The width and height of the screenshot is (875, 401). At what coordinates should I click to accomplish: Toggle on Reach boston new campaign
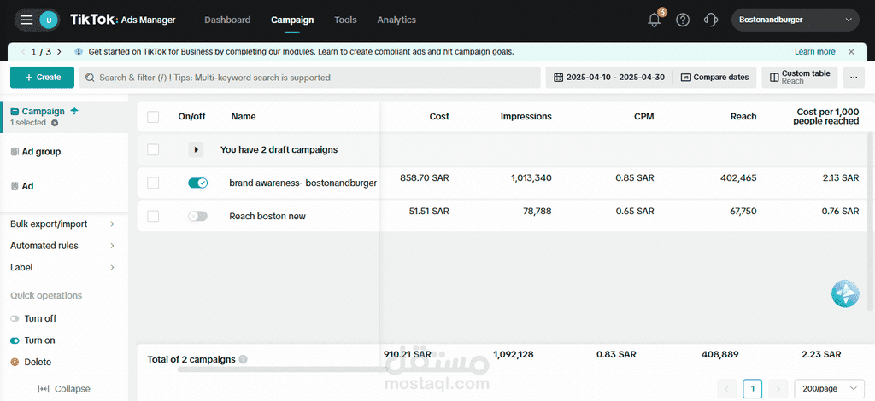pos(197,216)
